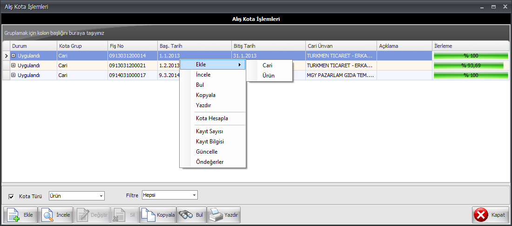Open the Kota Türü dropdown showing Ürün
The width and height of the screenshot is (512, 226).
coord(101,196)
